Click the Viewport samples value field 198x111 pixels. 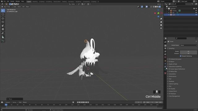pyautogui.click(x=188, y=53)
